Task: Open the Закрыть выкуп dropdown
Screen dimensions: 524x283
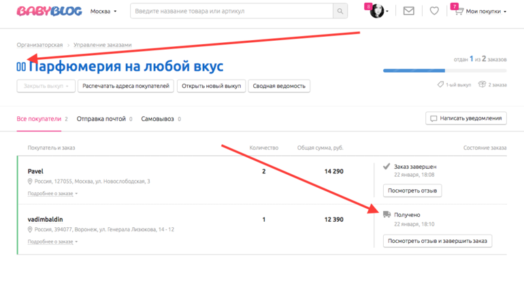Action: pos(46,86)
